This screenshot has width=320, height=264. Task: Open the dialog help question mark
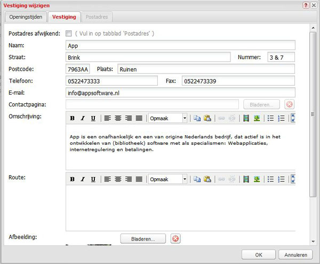(306, 5)
